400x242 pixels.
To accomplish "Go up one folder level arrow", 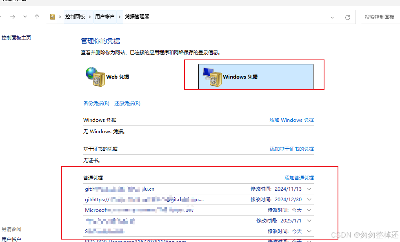I will pos(37,17).
